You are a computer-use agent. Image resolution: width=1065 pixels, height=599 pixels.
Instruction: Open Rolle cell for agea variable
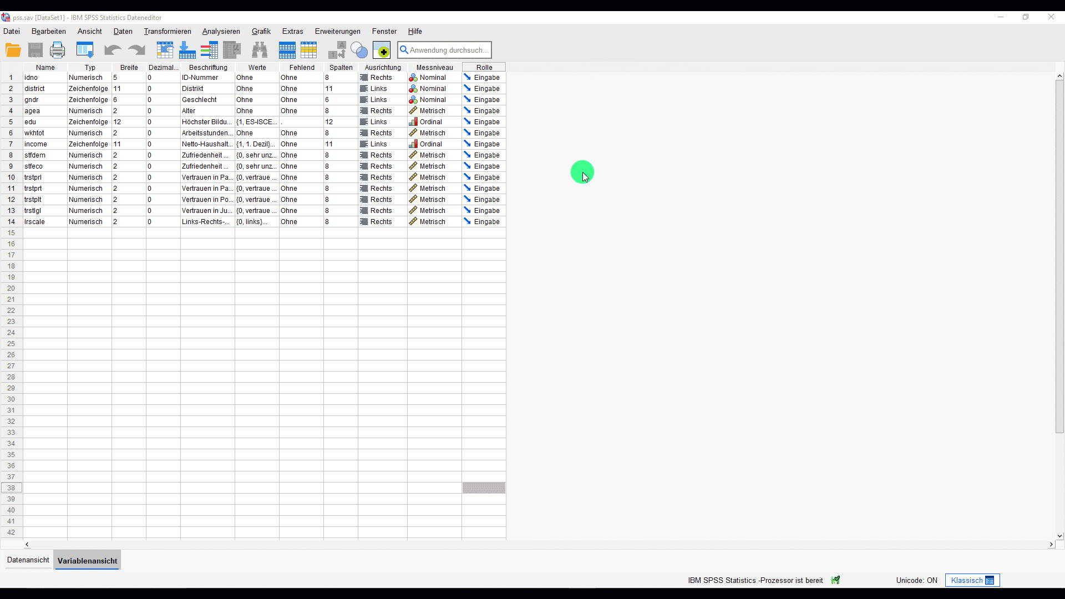pos(484,111)
